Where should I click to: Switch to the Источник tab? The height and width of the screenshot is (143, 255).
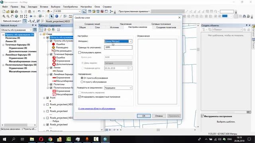pyautogui.click(x=114, y=27)
